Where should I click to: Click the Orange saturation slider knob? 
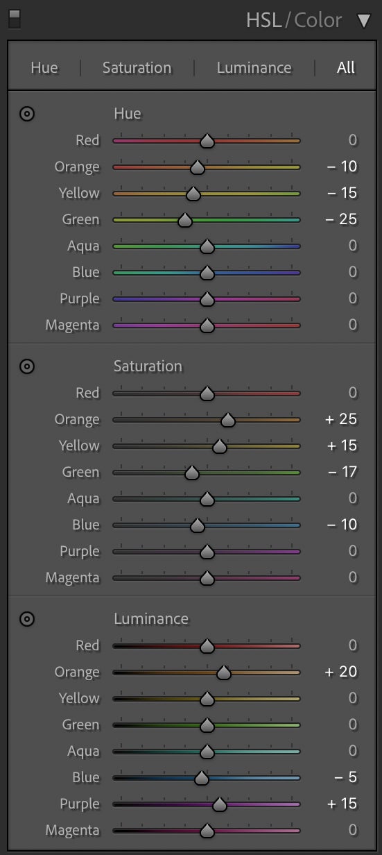tap(227, 420)
